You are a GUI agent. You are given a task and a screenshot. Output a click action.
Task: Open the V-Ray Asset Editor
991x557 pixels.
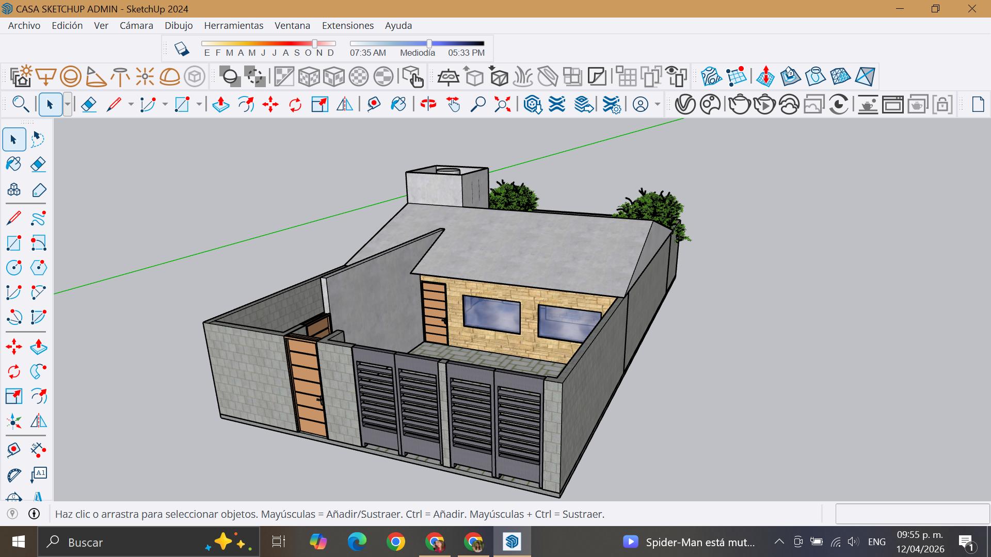coord(685,105)
